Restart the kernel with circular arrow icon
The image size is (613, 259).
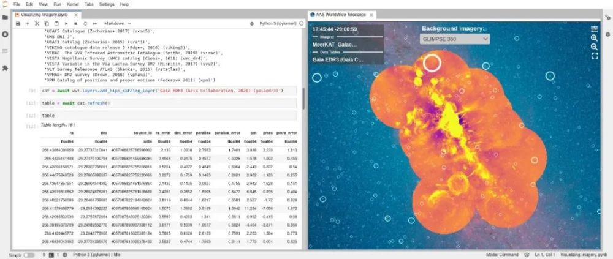tap(85, 23)
